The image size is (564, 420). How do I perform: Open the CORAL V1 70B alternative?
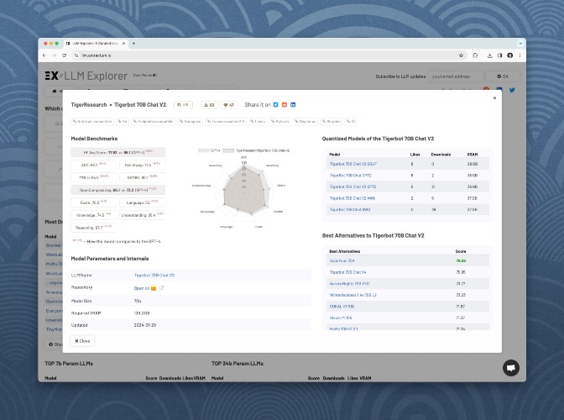pyautogui.click(x=342, y=307)
